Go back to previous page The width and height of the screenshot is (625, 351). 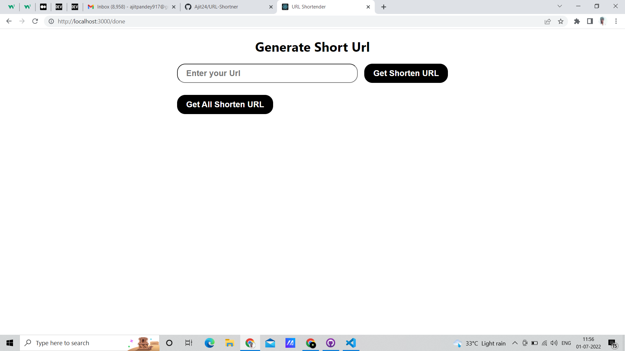tap(9, 21)
